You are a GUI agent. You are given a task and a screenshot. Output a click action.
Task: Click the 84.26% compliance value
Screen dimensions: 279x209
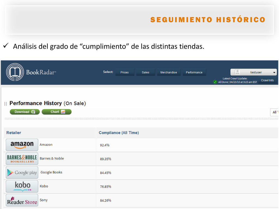105,201
